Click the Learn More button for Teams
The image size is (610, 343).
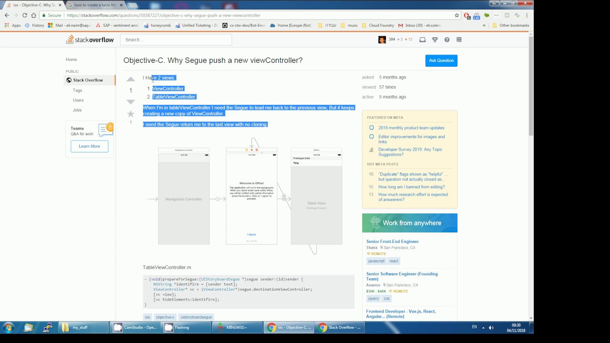90,146
